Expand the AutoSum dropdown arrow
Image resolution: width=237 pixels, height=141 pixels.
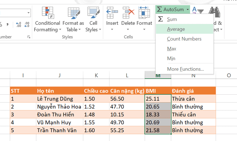(x=187, y=9)
